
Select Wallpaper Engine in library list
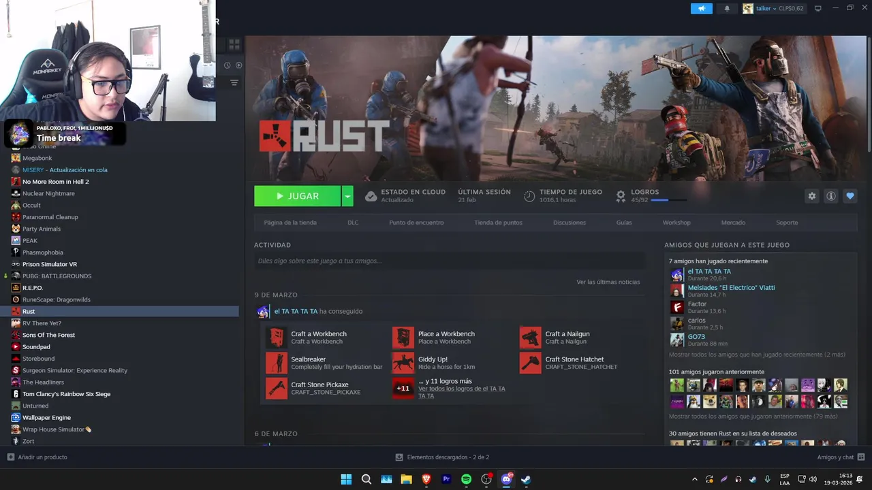point(46,417)
